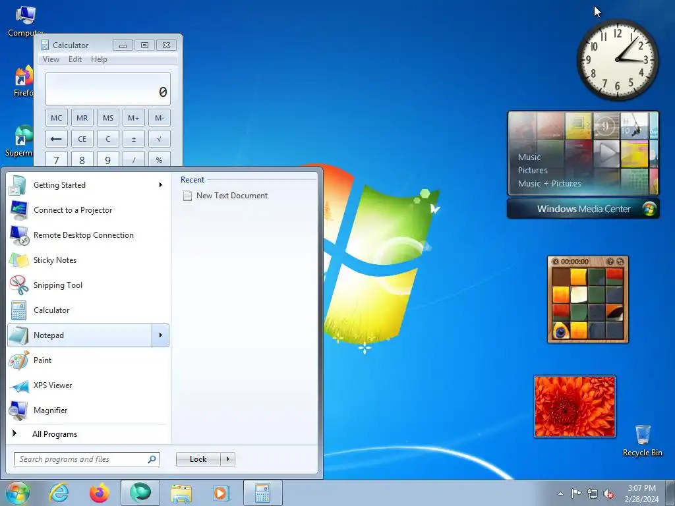Open the shutdown options arrow beside Lock

[228, 459]
